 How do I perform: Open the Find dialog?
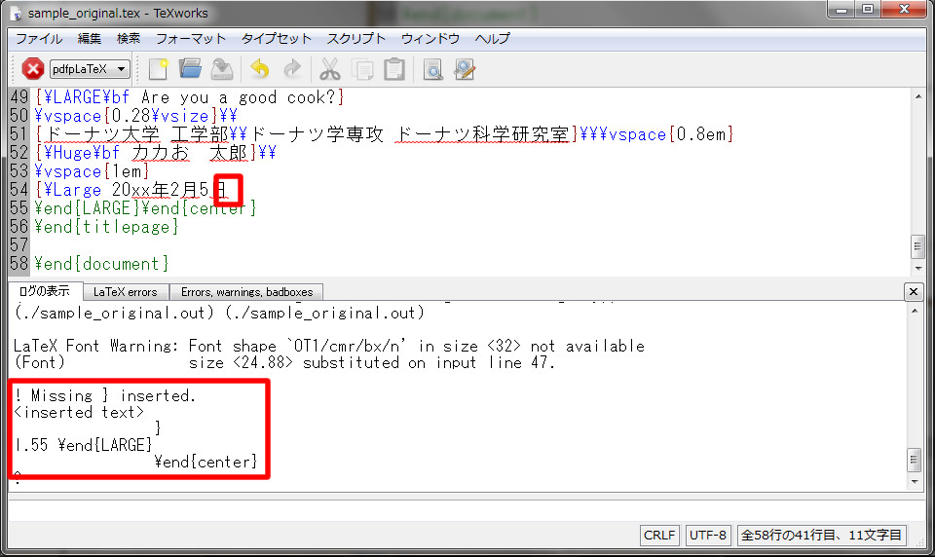[x=432, y=69]
